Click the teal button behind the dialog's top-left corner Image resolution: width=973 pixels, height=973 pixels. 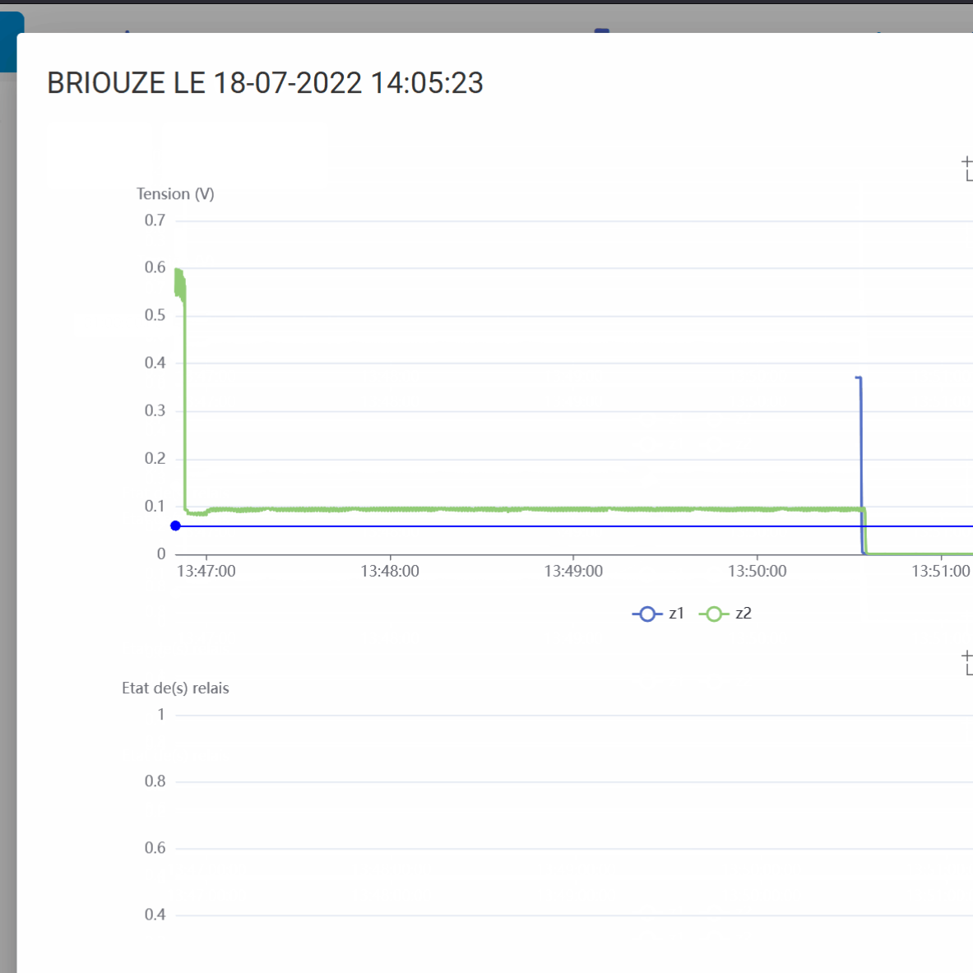(10, 41)
